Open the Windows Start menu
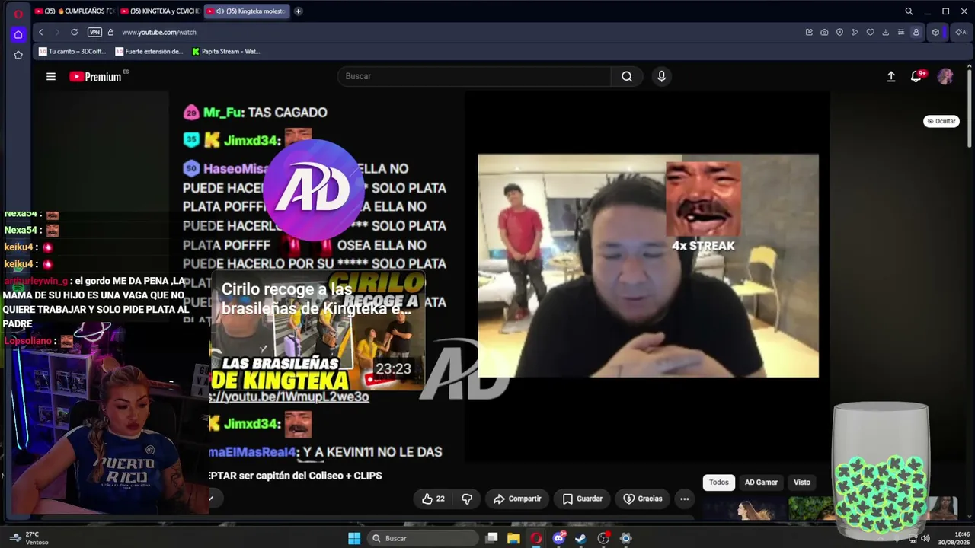The height and width of the screenshot is (548, 975). (x=354, y=538)
